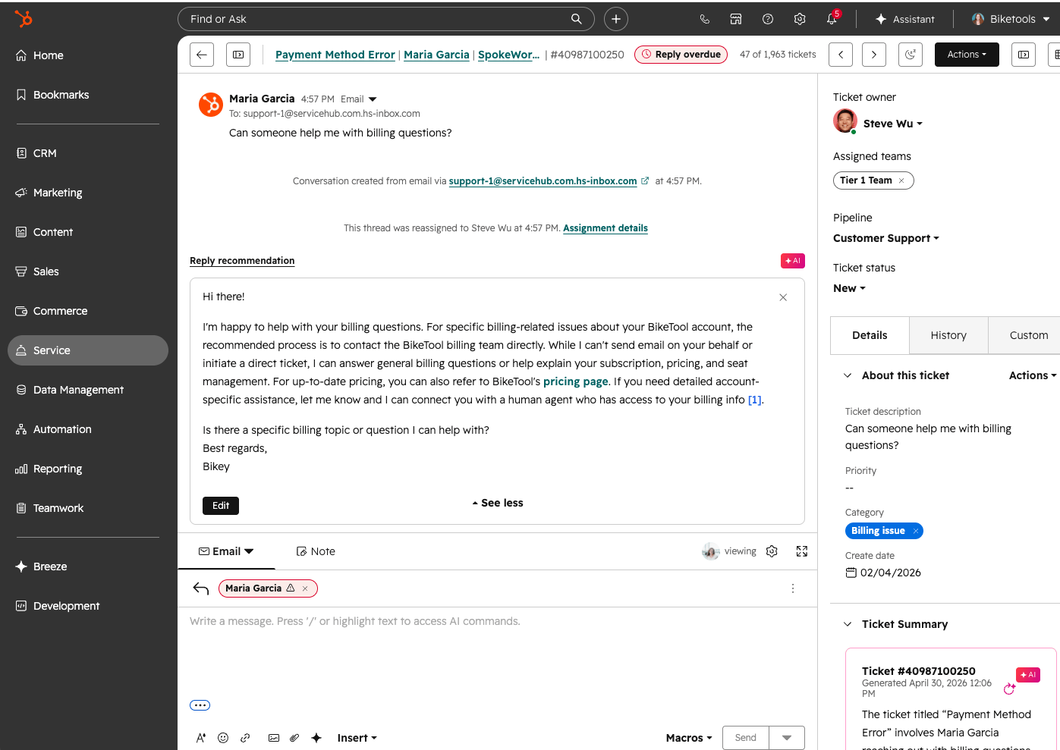Open the reply editor settings gear
The height and width of the screenshot is (750, 1060).
click(772, 551)
